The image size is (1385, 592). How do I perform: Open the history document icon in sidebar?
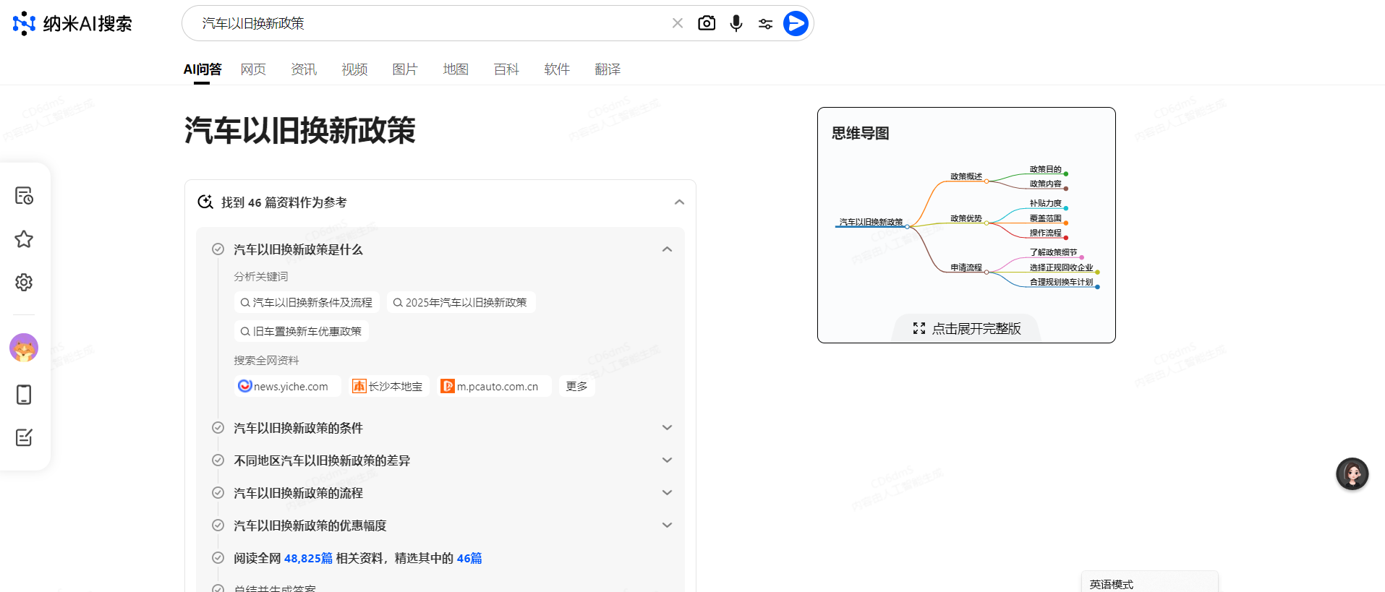coord(24,196)
